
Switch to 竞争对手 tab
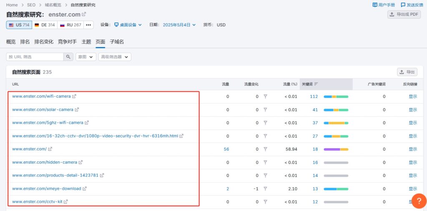pyautogui.click(x=67, y=42)
